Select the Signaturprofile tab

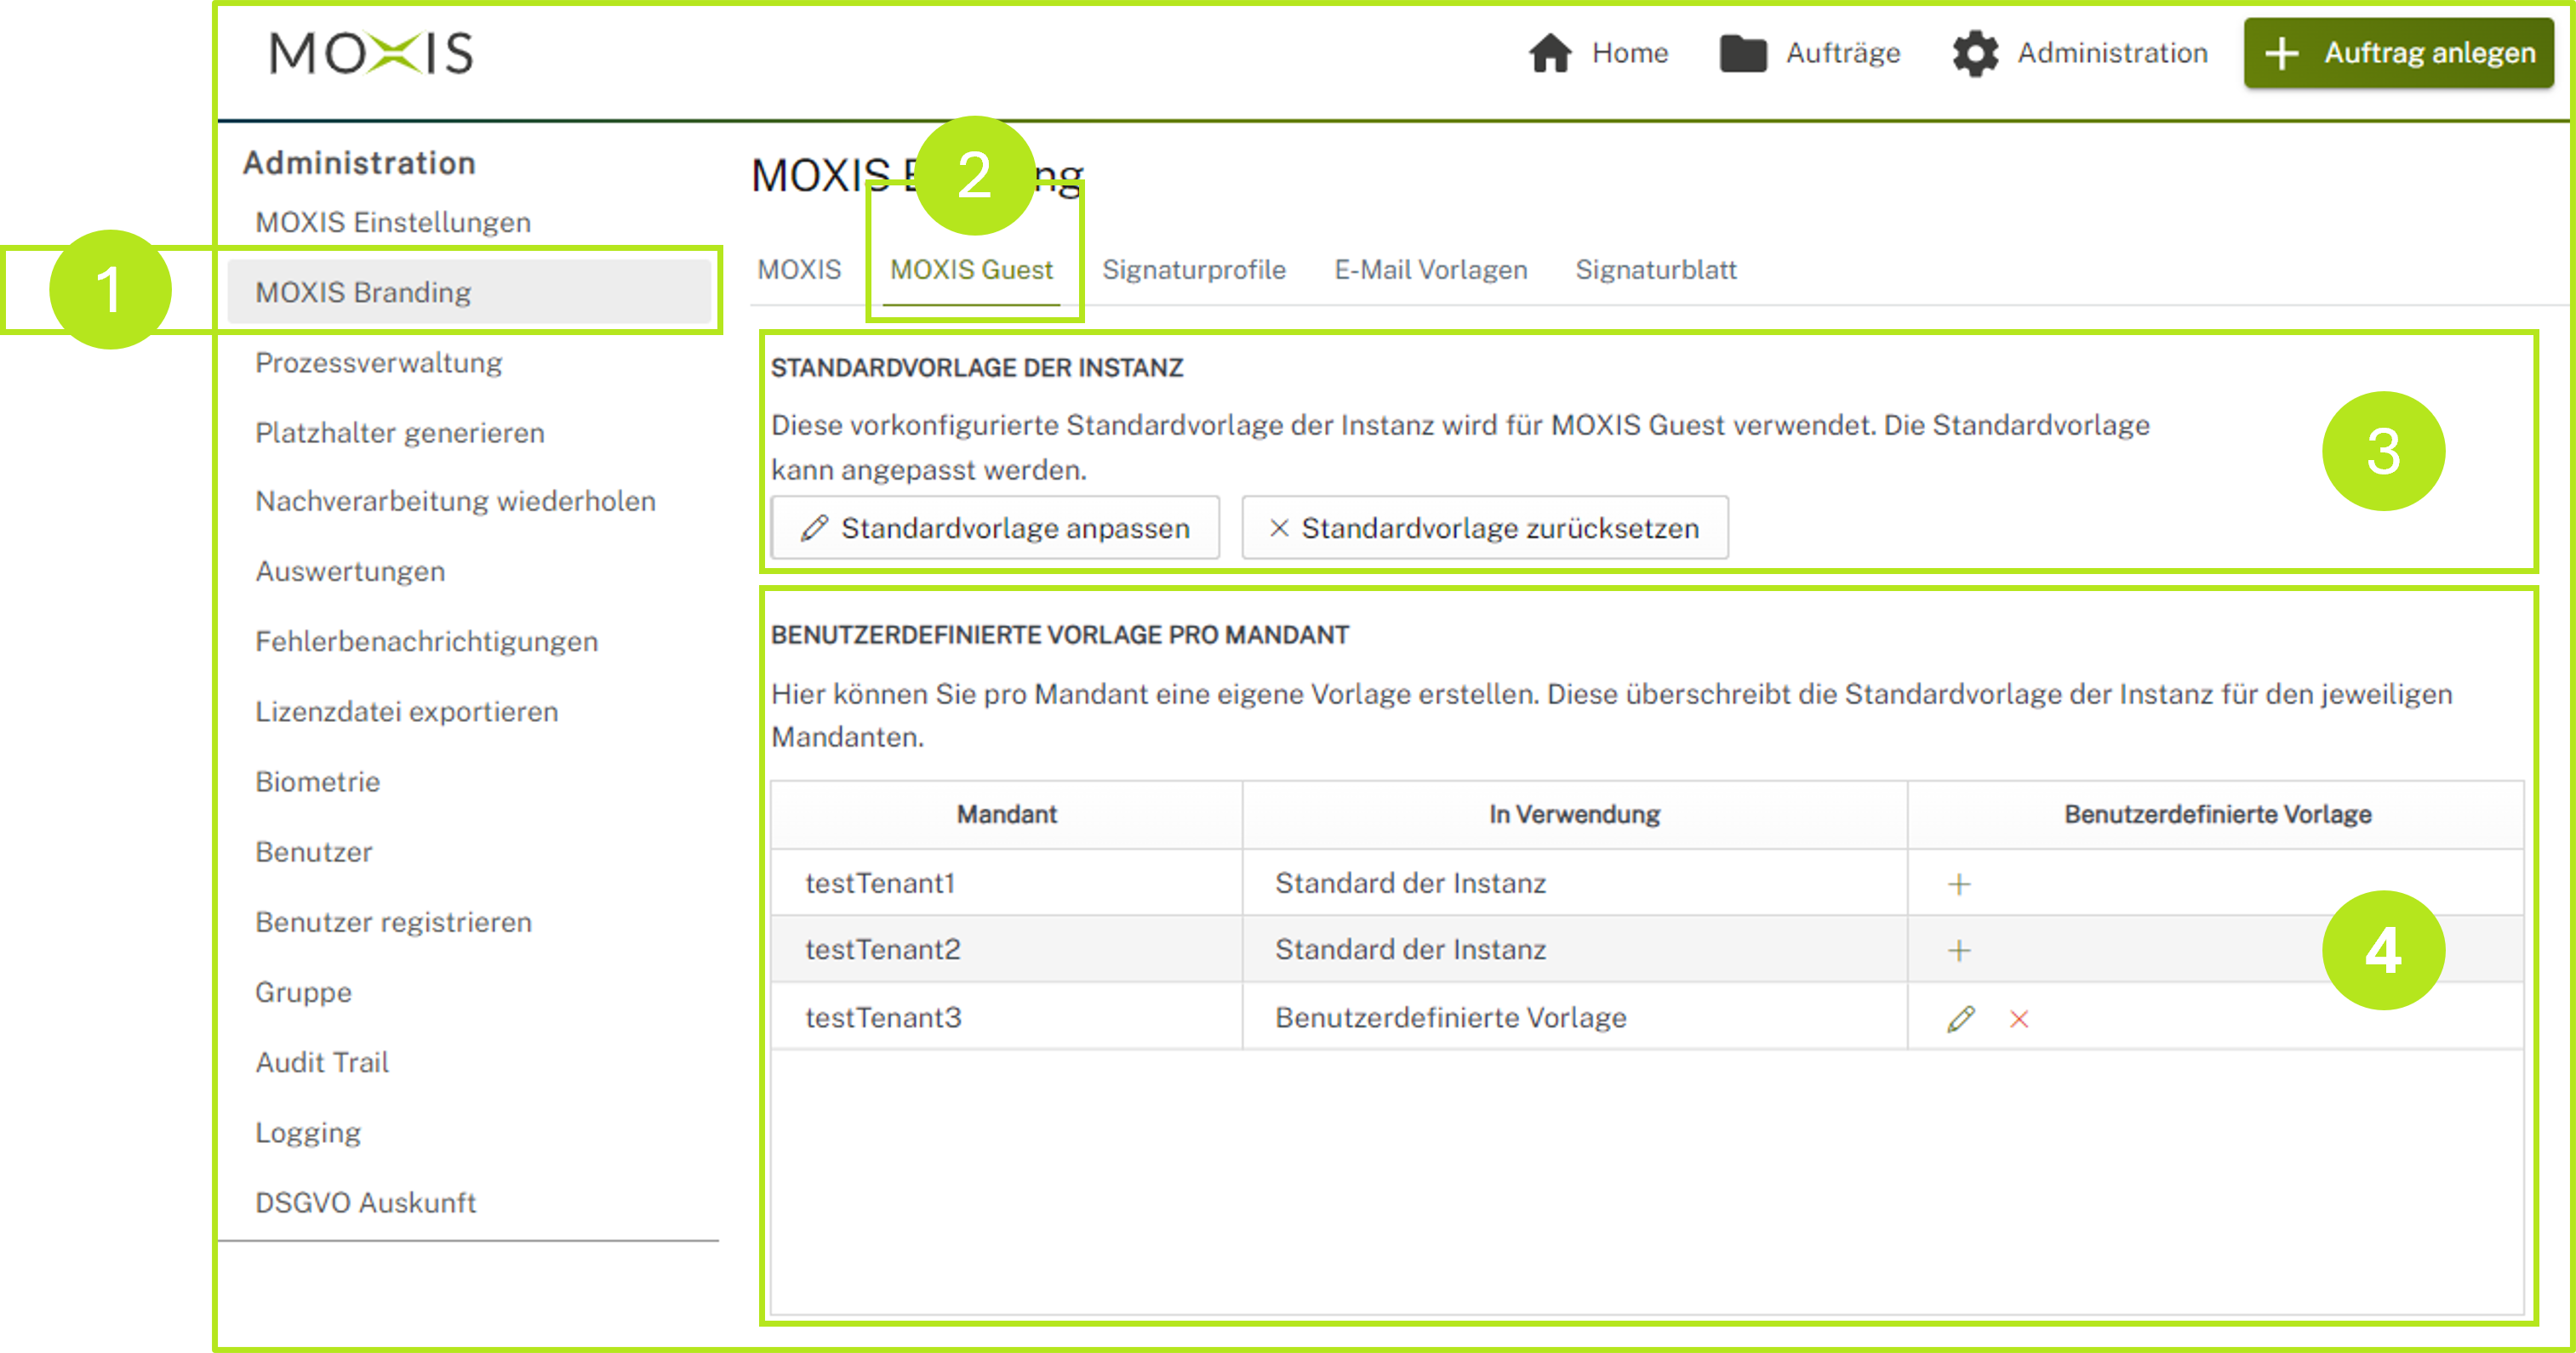(1194, 269)
